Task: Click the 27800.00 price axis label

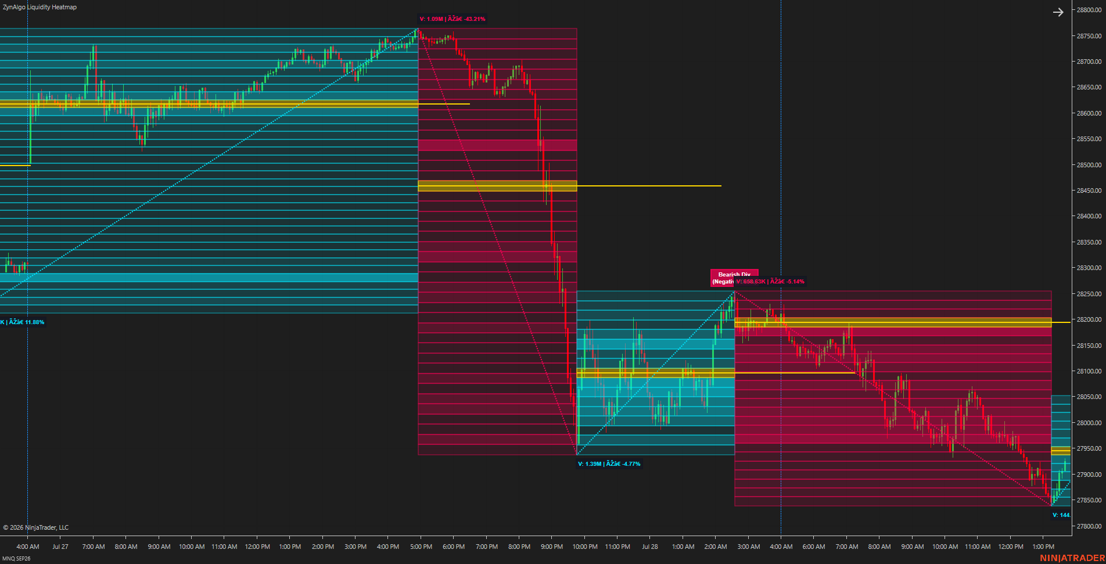Action: [1089, 526]
